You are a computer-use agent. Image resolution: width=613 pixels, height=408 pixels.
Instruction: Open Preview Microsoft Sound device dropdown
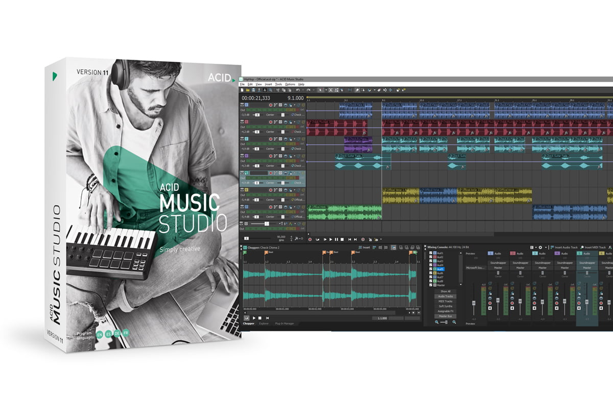point(476,268)
